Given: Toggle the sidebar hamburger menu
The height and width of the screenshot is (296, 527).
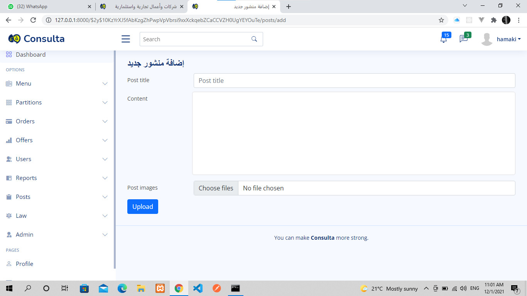Looking at the screenshot, I should [x=126, y=39].
